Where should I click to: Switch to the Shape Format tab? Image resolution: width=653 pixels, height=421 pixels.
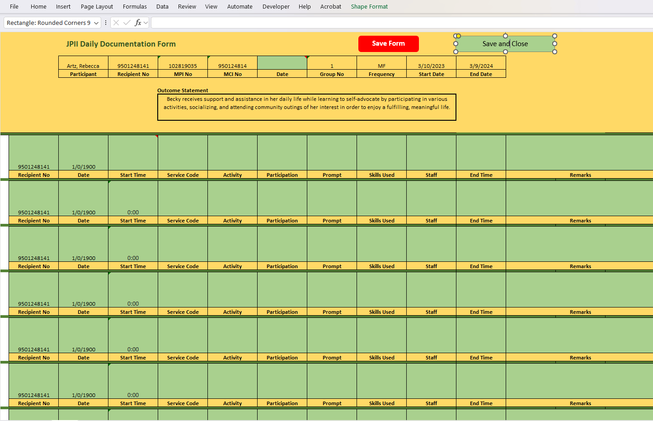pyautogui.click(x=369, y=6)
